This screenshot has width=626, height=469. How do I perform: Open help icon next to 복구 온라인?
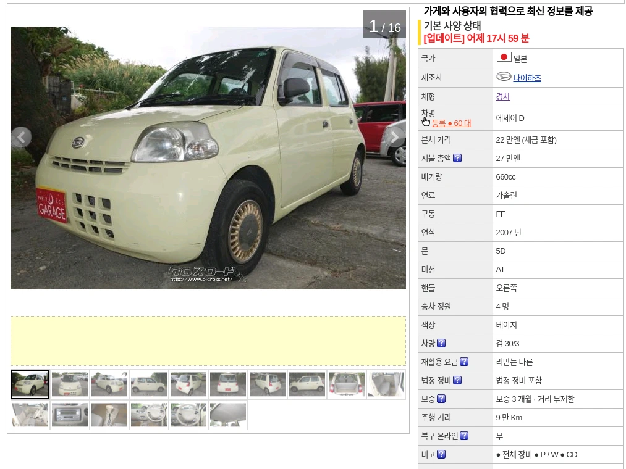(464, 436)
